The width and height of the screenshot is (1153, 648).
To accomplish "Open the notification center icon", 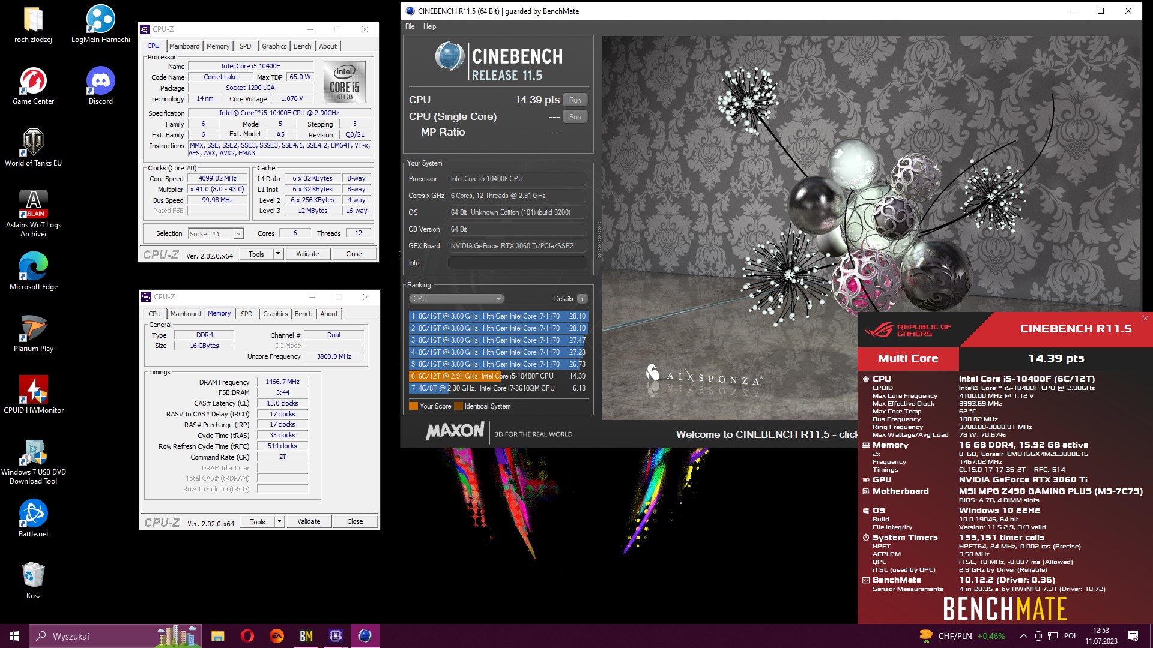I will pyautogui.click(x=1133, y=636).
